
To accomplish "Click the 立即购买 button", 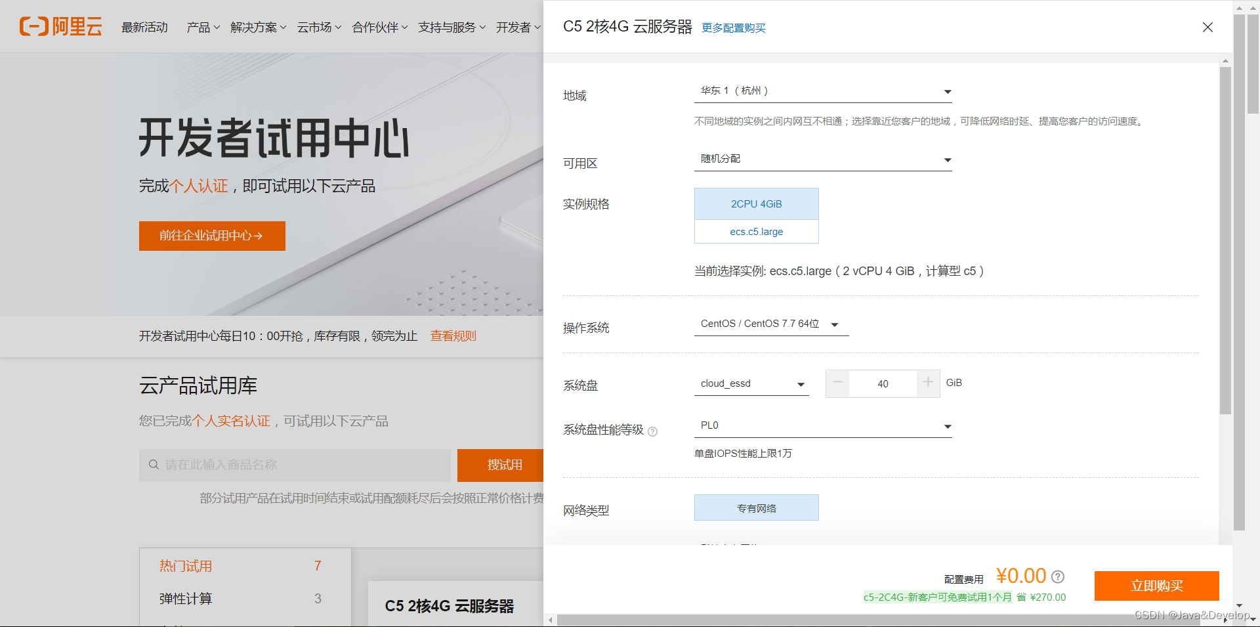I will (1156, 586).
